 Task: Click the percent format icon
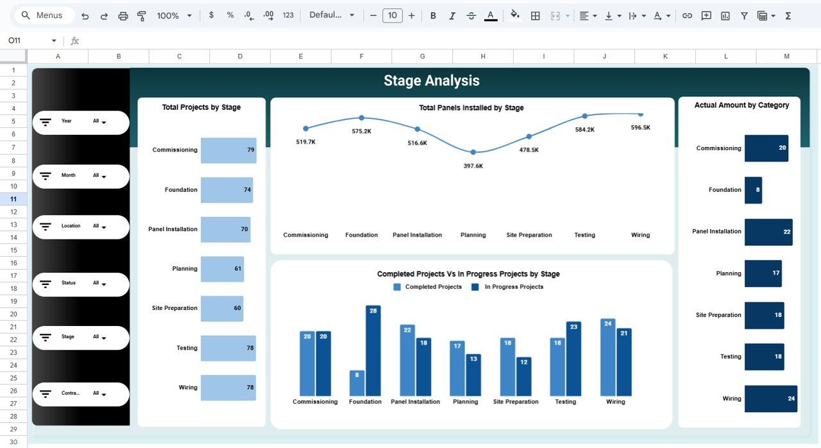tap(230, 15)
